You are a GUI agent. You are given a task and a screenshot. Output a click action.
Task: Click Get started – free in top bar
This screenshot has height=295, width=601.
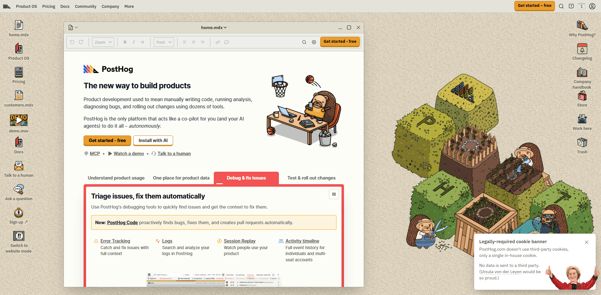(535, 6)
